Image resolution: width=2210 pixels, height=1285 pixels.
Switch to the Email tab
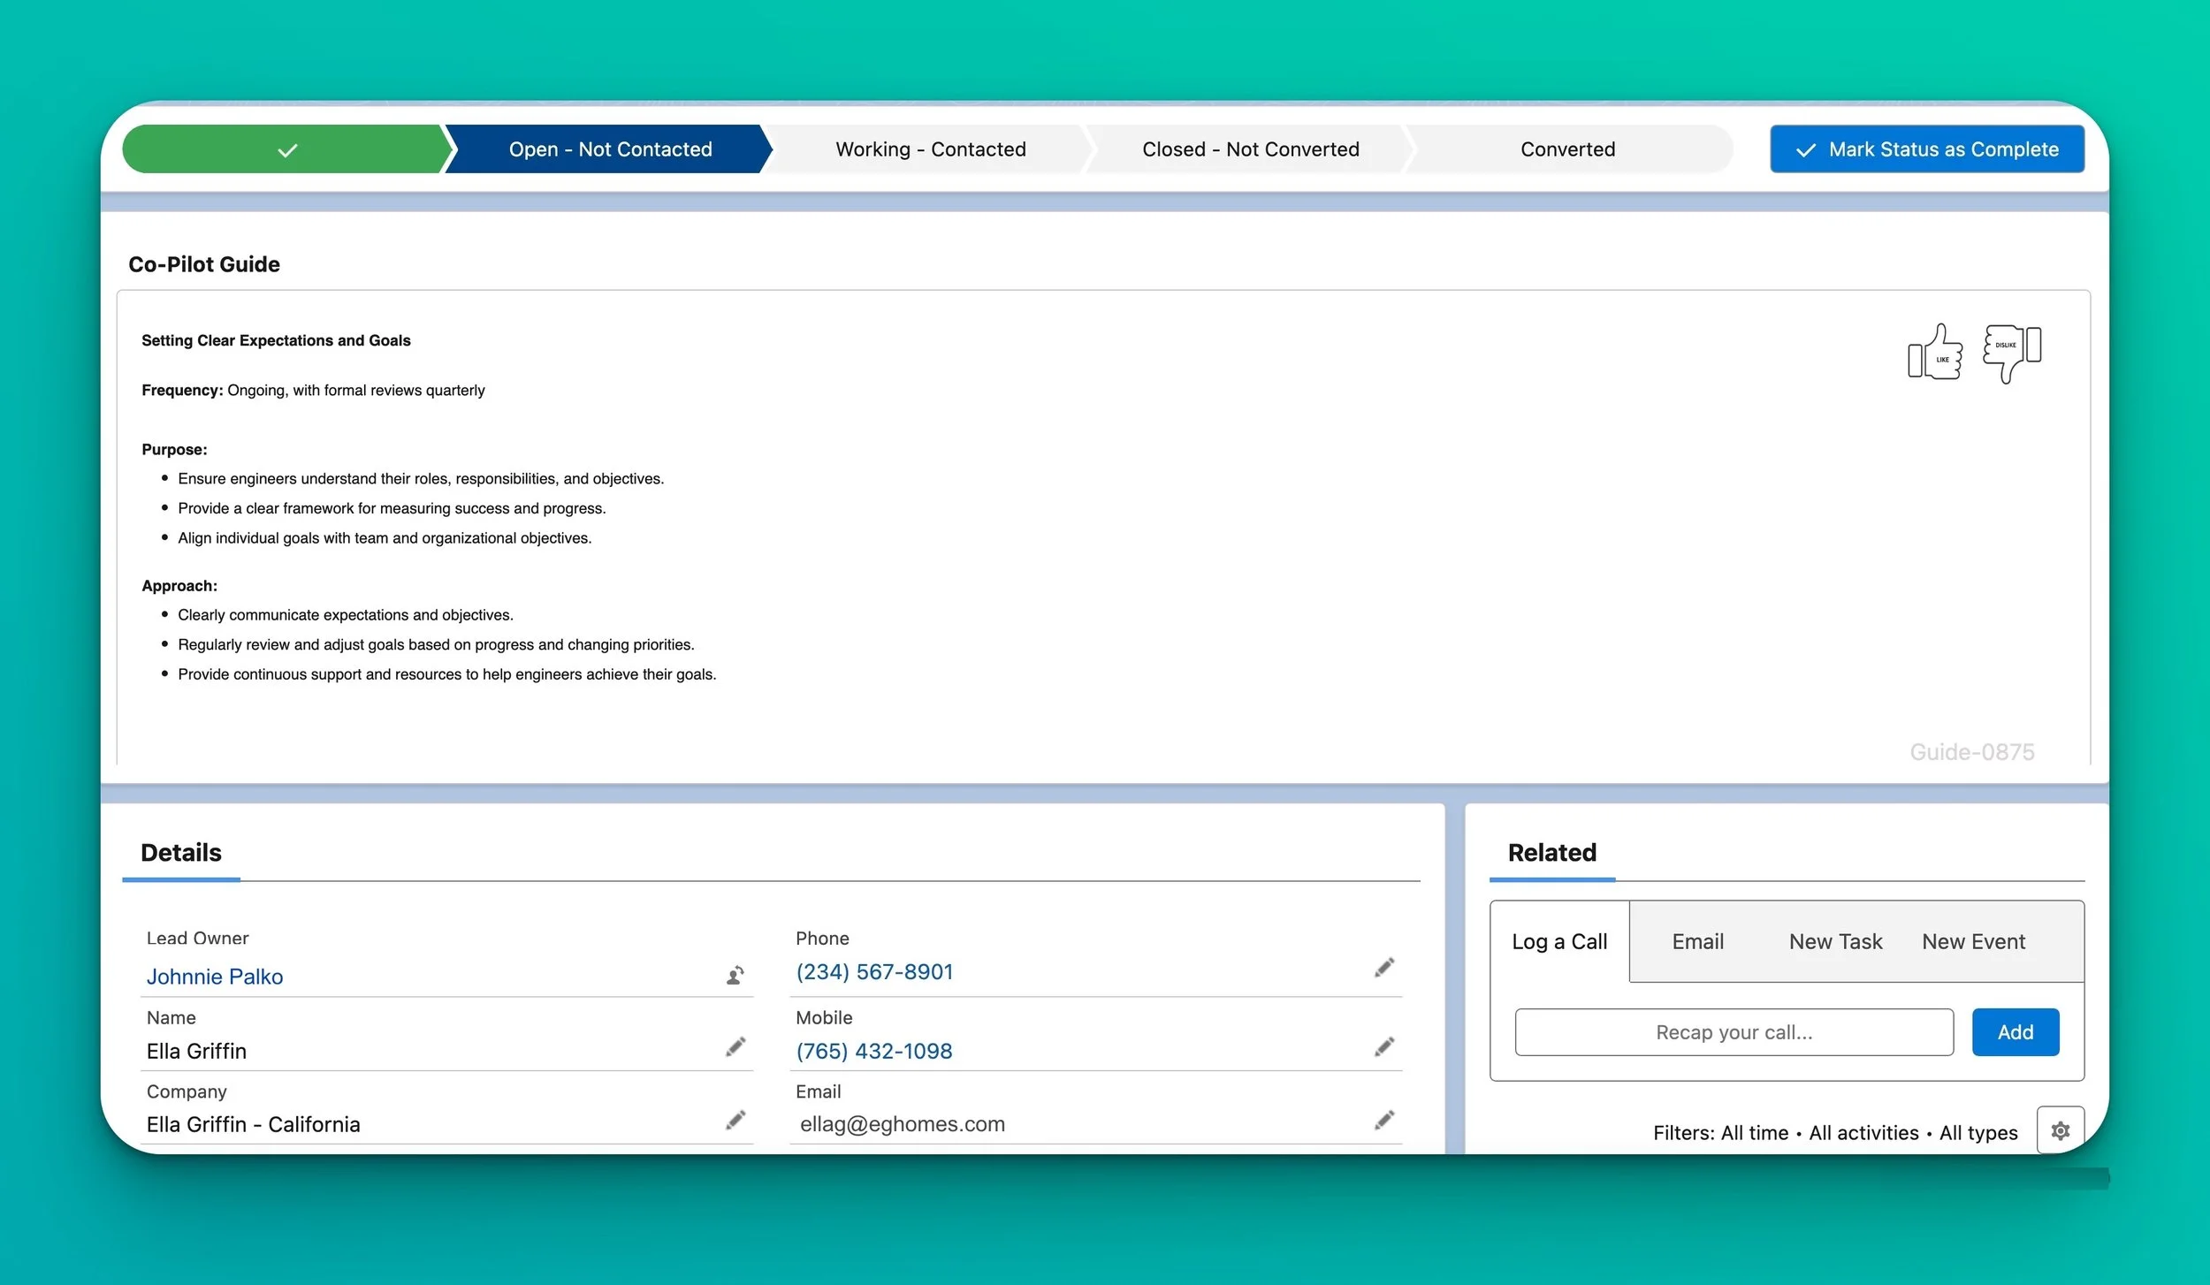(x=1696, y=941)
